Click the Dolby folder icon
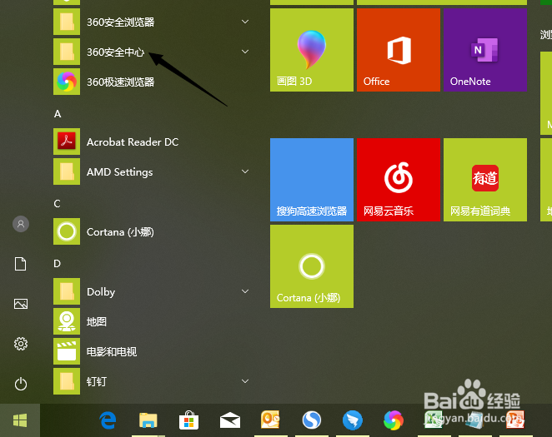The height and width of the screenshot is (437, 552). 67,291
